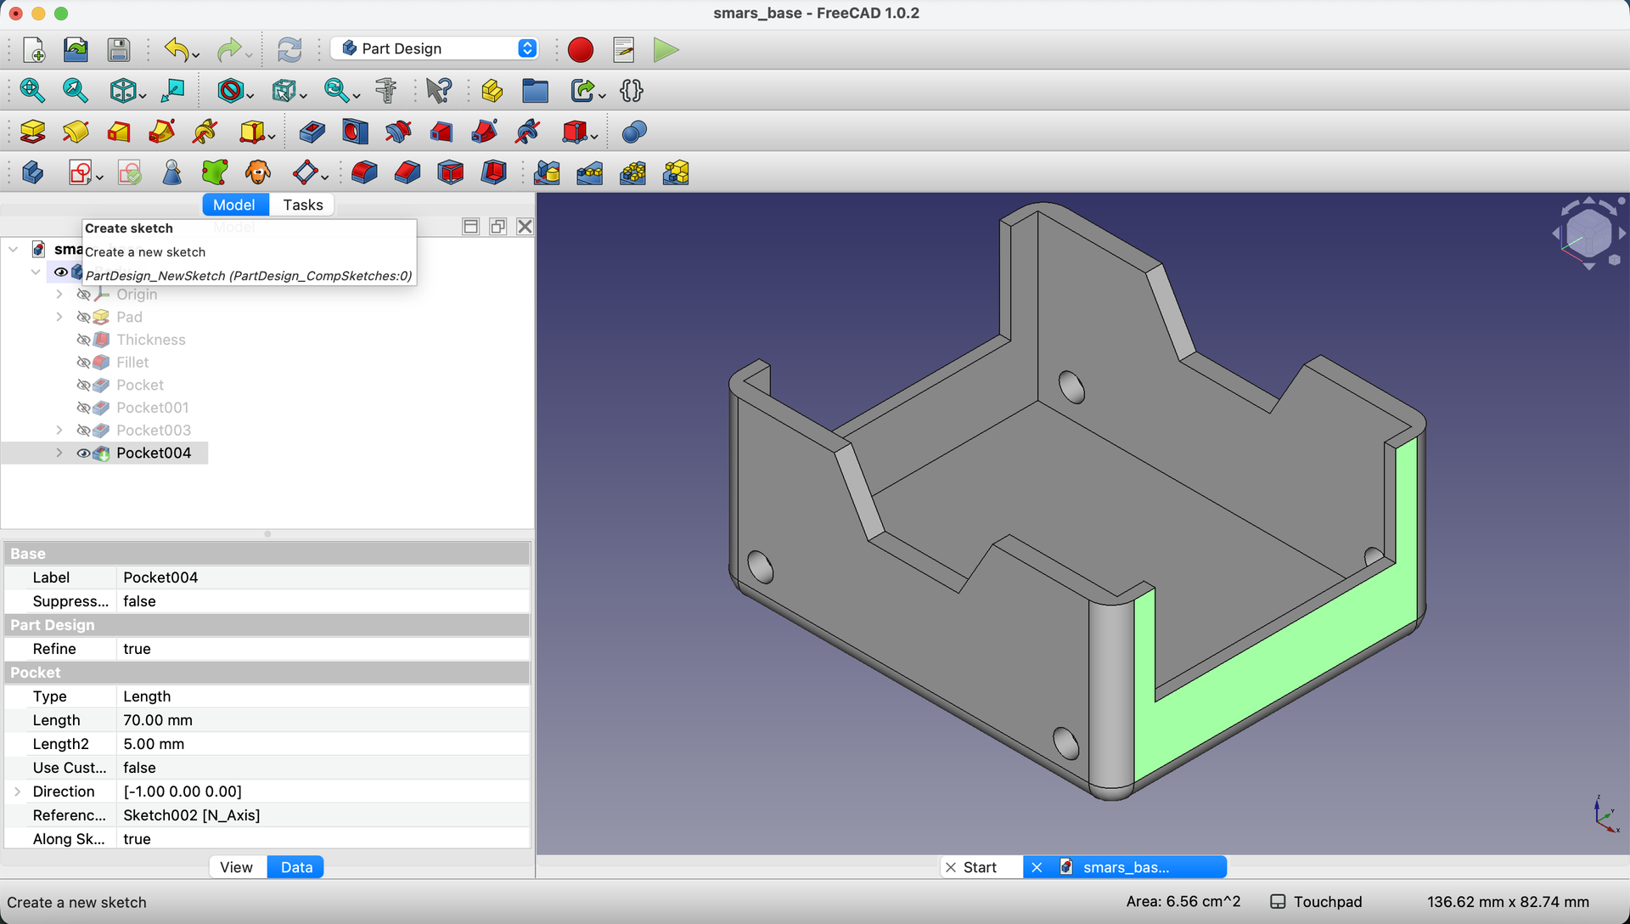The height and width of the screenshot is (924, 1630).
Task: Close the smars_base document tab
Action: click(1037, 867)
